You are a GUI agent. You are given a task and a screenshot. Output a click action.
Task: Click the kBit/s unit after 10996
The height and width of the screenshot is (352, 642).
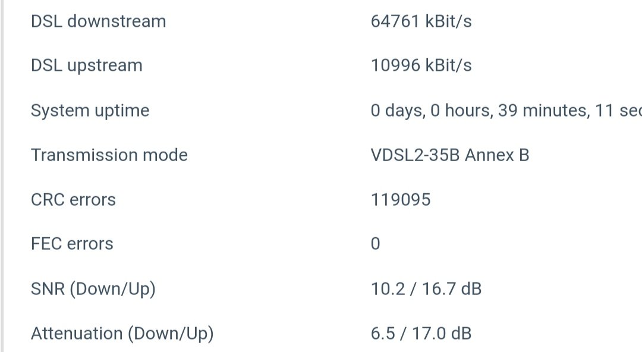(448, 65)
